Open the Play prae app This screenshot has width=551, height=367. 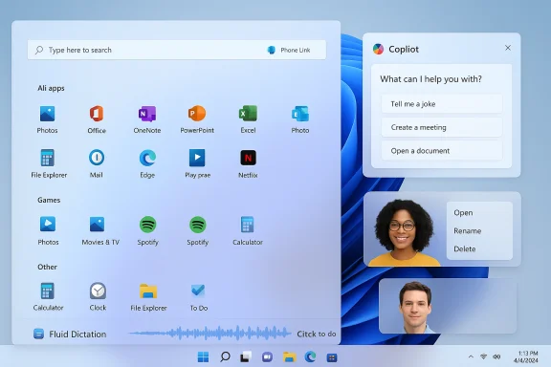click(197, 164)
